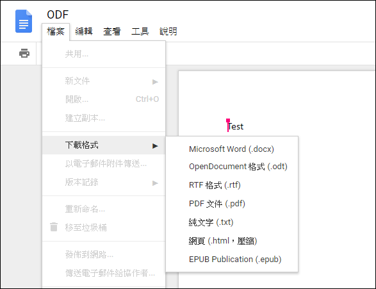Expand the 下載格式 submenu arrow
Viewport: 376px width, 289px height.
[155, 146]
